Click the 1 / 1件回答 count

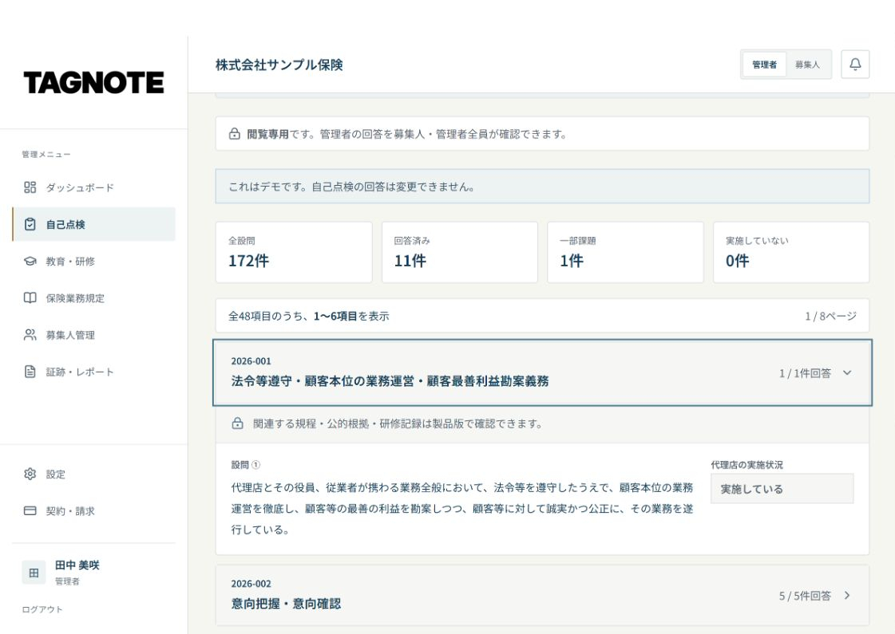805,373
